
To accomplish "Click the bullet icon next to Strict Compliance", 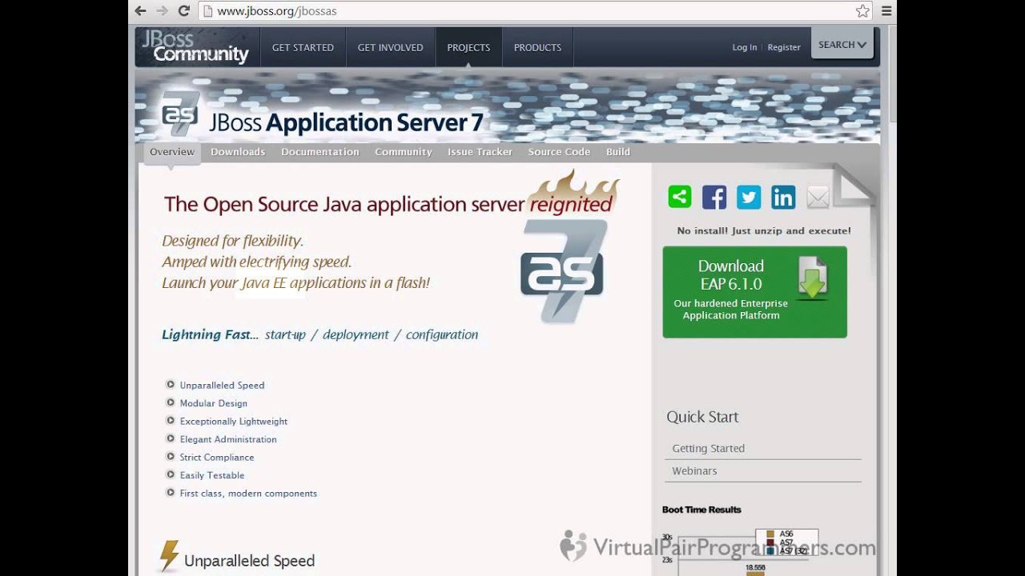I will pos(171,457).
